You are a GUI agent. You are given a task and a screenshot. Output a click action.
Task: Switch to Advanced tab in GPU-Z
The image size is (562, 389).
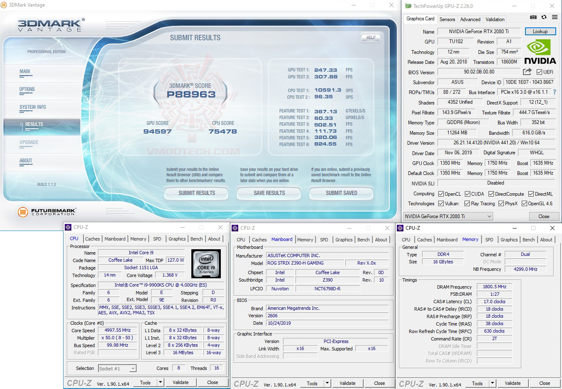[470, 19]
